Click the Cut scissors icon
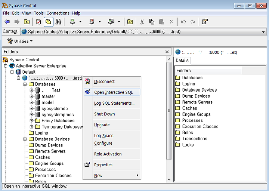This screenshot has height=191, width=269. (142, 22)
